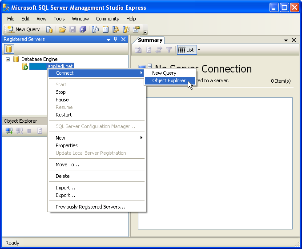Screen dimensions: 302x249
Task: Close the Registered Servers panel
Action: tap(124, 39)
